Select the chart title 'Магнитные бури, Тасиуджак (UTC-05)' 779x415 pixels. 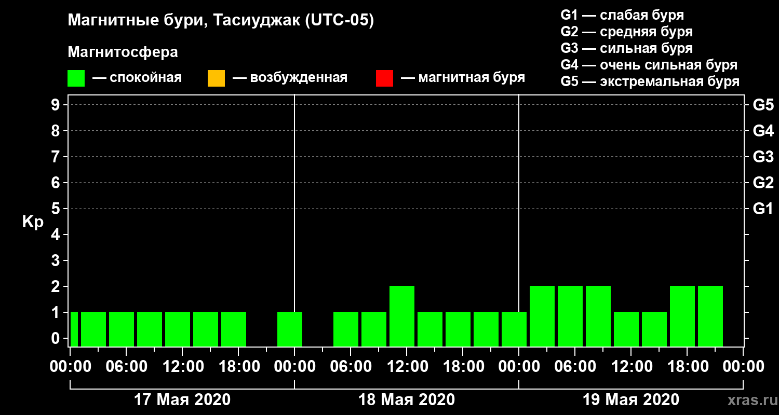[x=221, y=21]
